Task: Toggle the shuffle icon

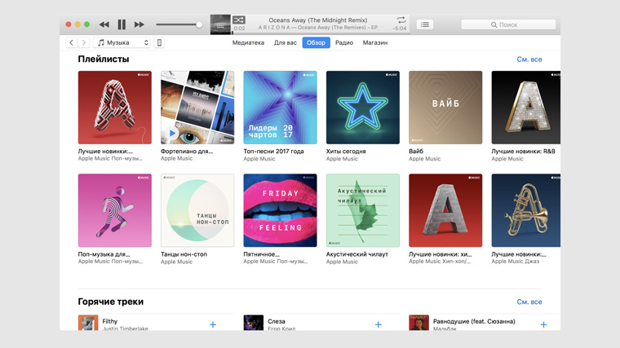Action: point(239,20)
